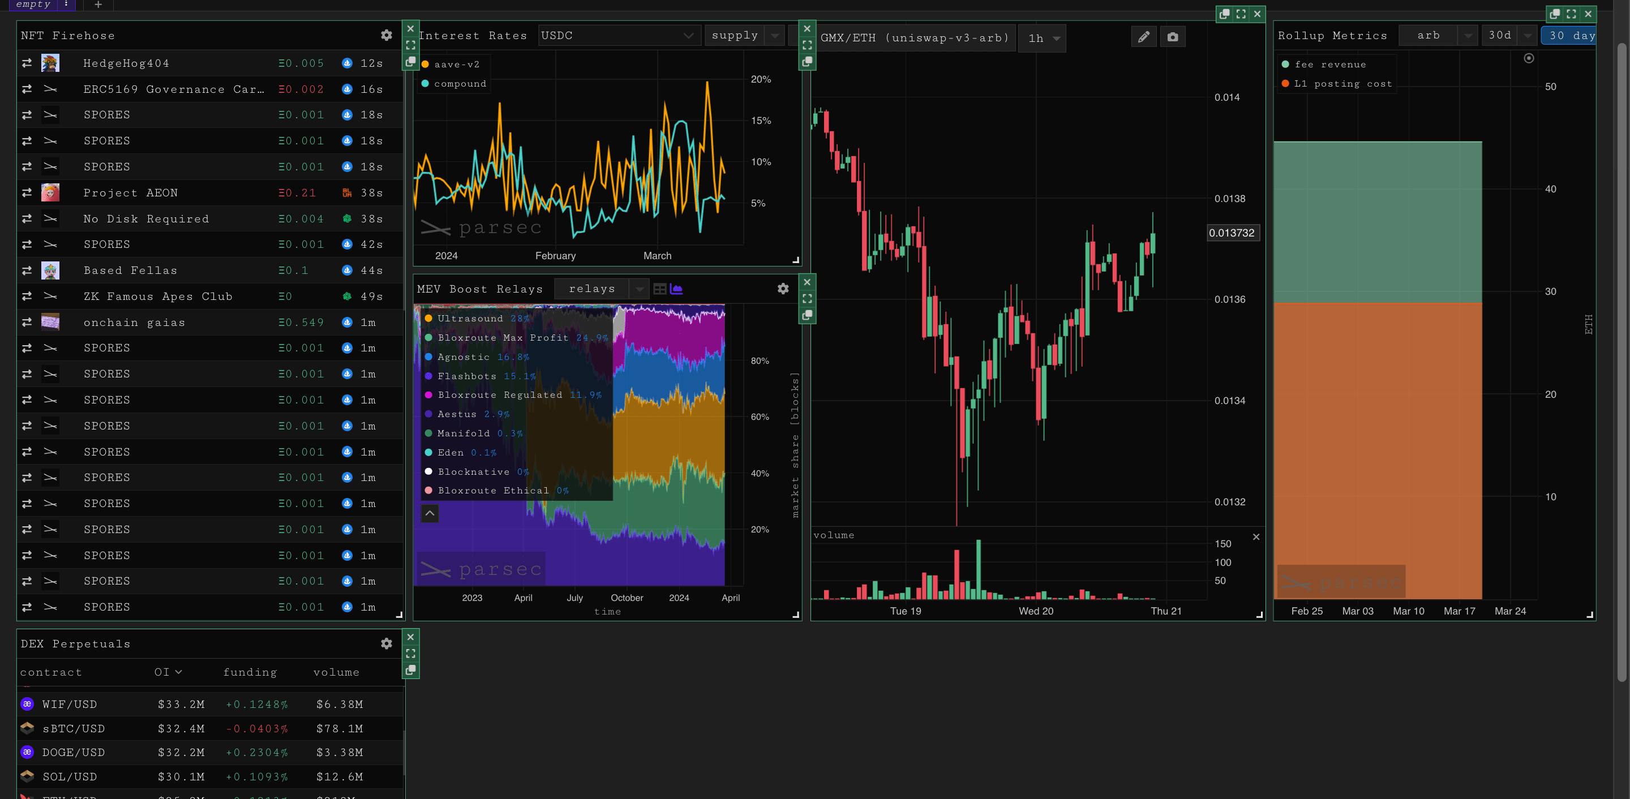
Task: Toggle Ultrasound relay series in legend
Action: click(x=470, y=318)
